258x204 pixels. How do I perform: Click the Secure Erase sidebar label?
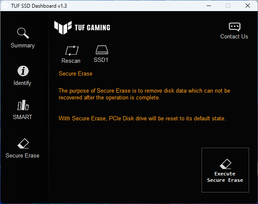pos(22,156)
